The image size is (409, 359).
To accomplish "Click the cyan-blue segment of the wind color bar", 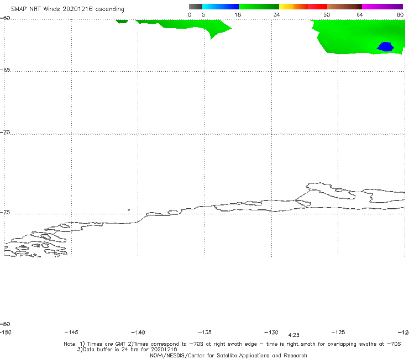I will pyautogui.click(x=221, y=7).
